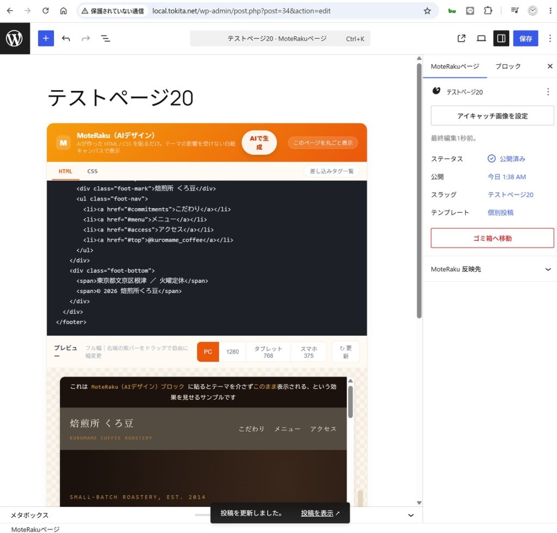Open device preview laptop icon

pyautogui.click(x=481, y=39)
